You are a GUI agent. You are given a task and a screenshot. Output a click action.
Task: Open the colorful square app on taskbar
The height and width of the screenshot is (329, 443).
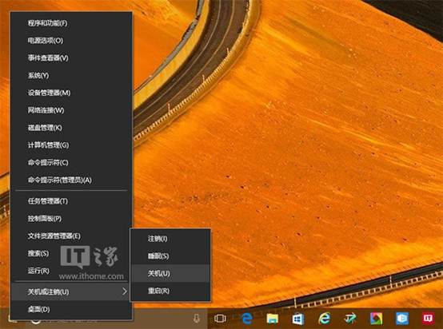377,319
